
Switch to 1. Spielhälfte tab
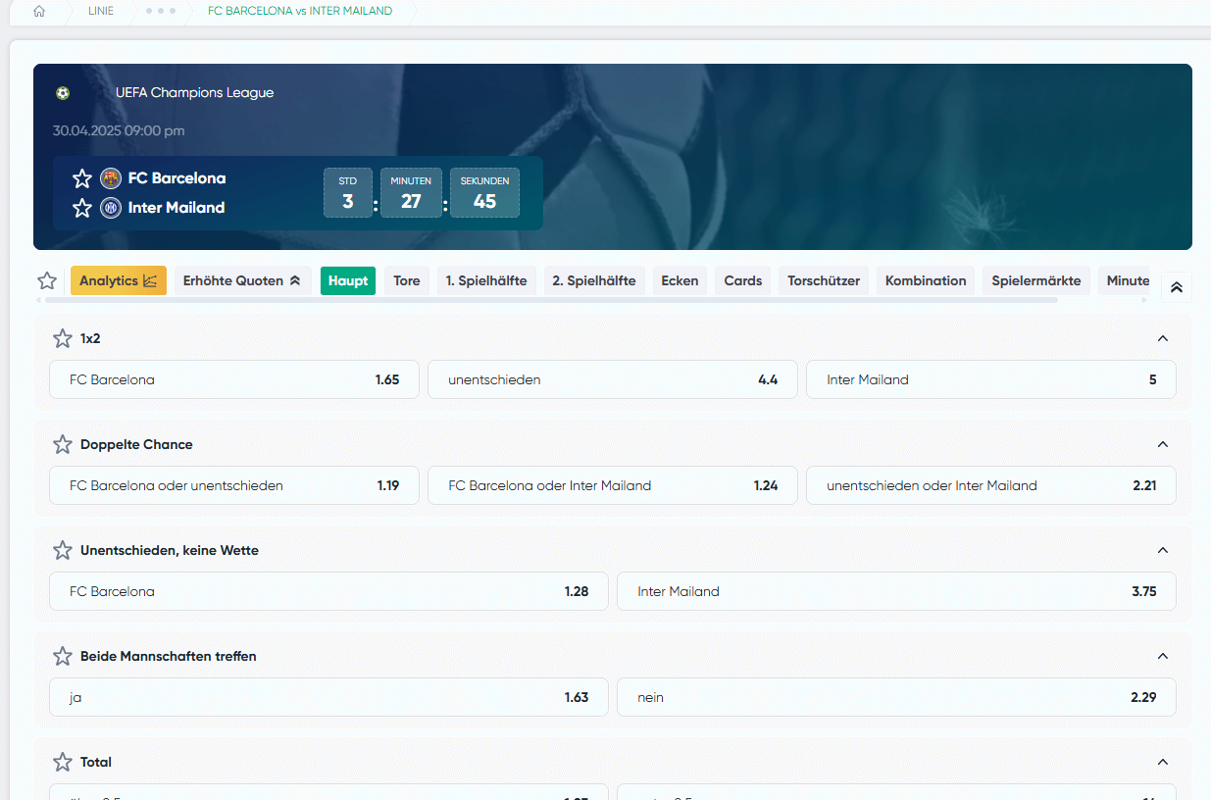click(486, 280)
